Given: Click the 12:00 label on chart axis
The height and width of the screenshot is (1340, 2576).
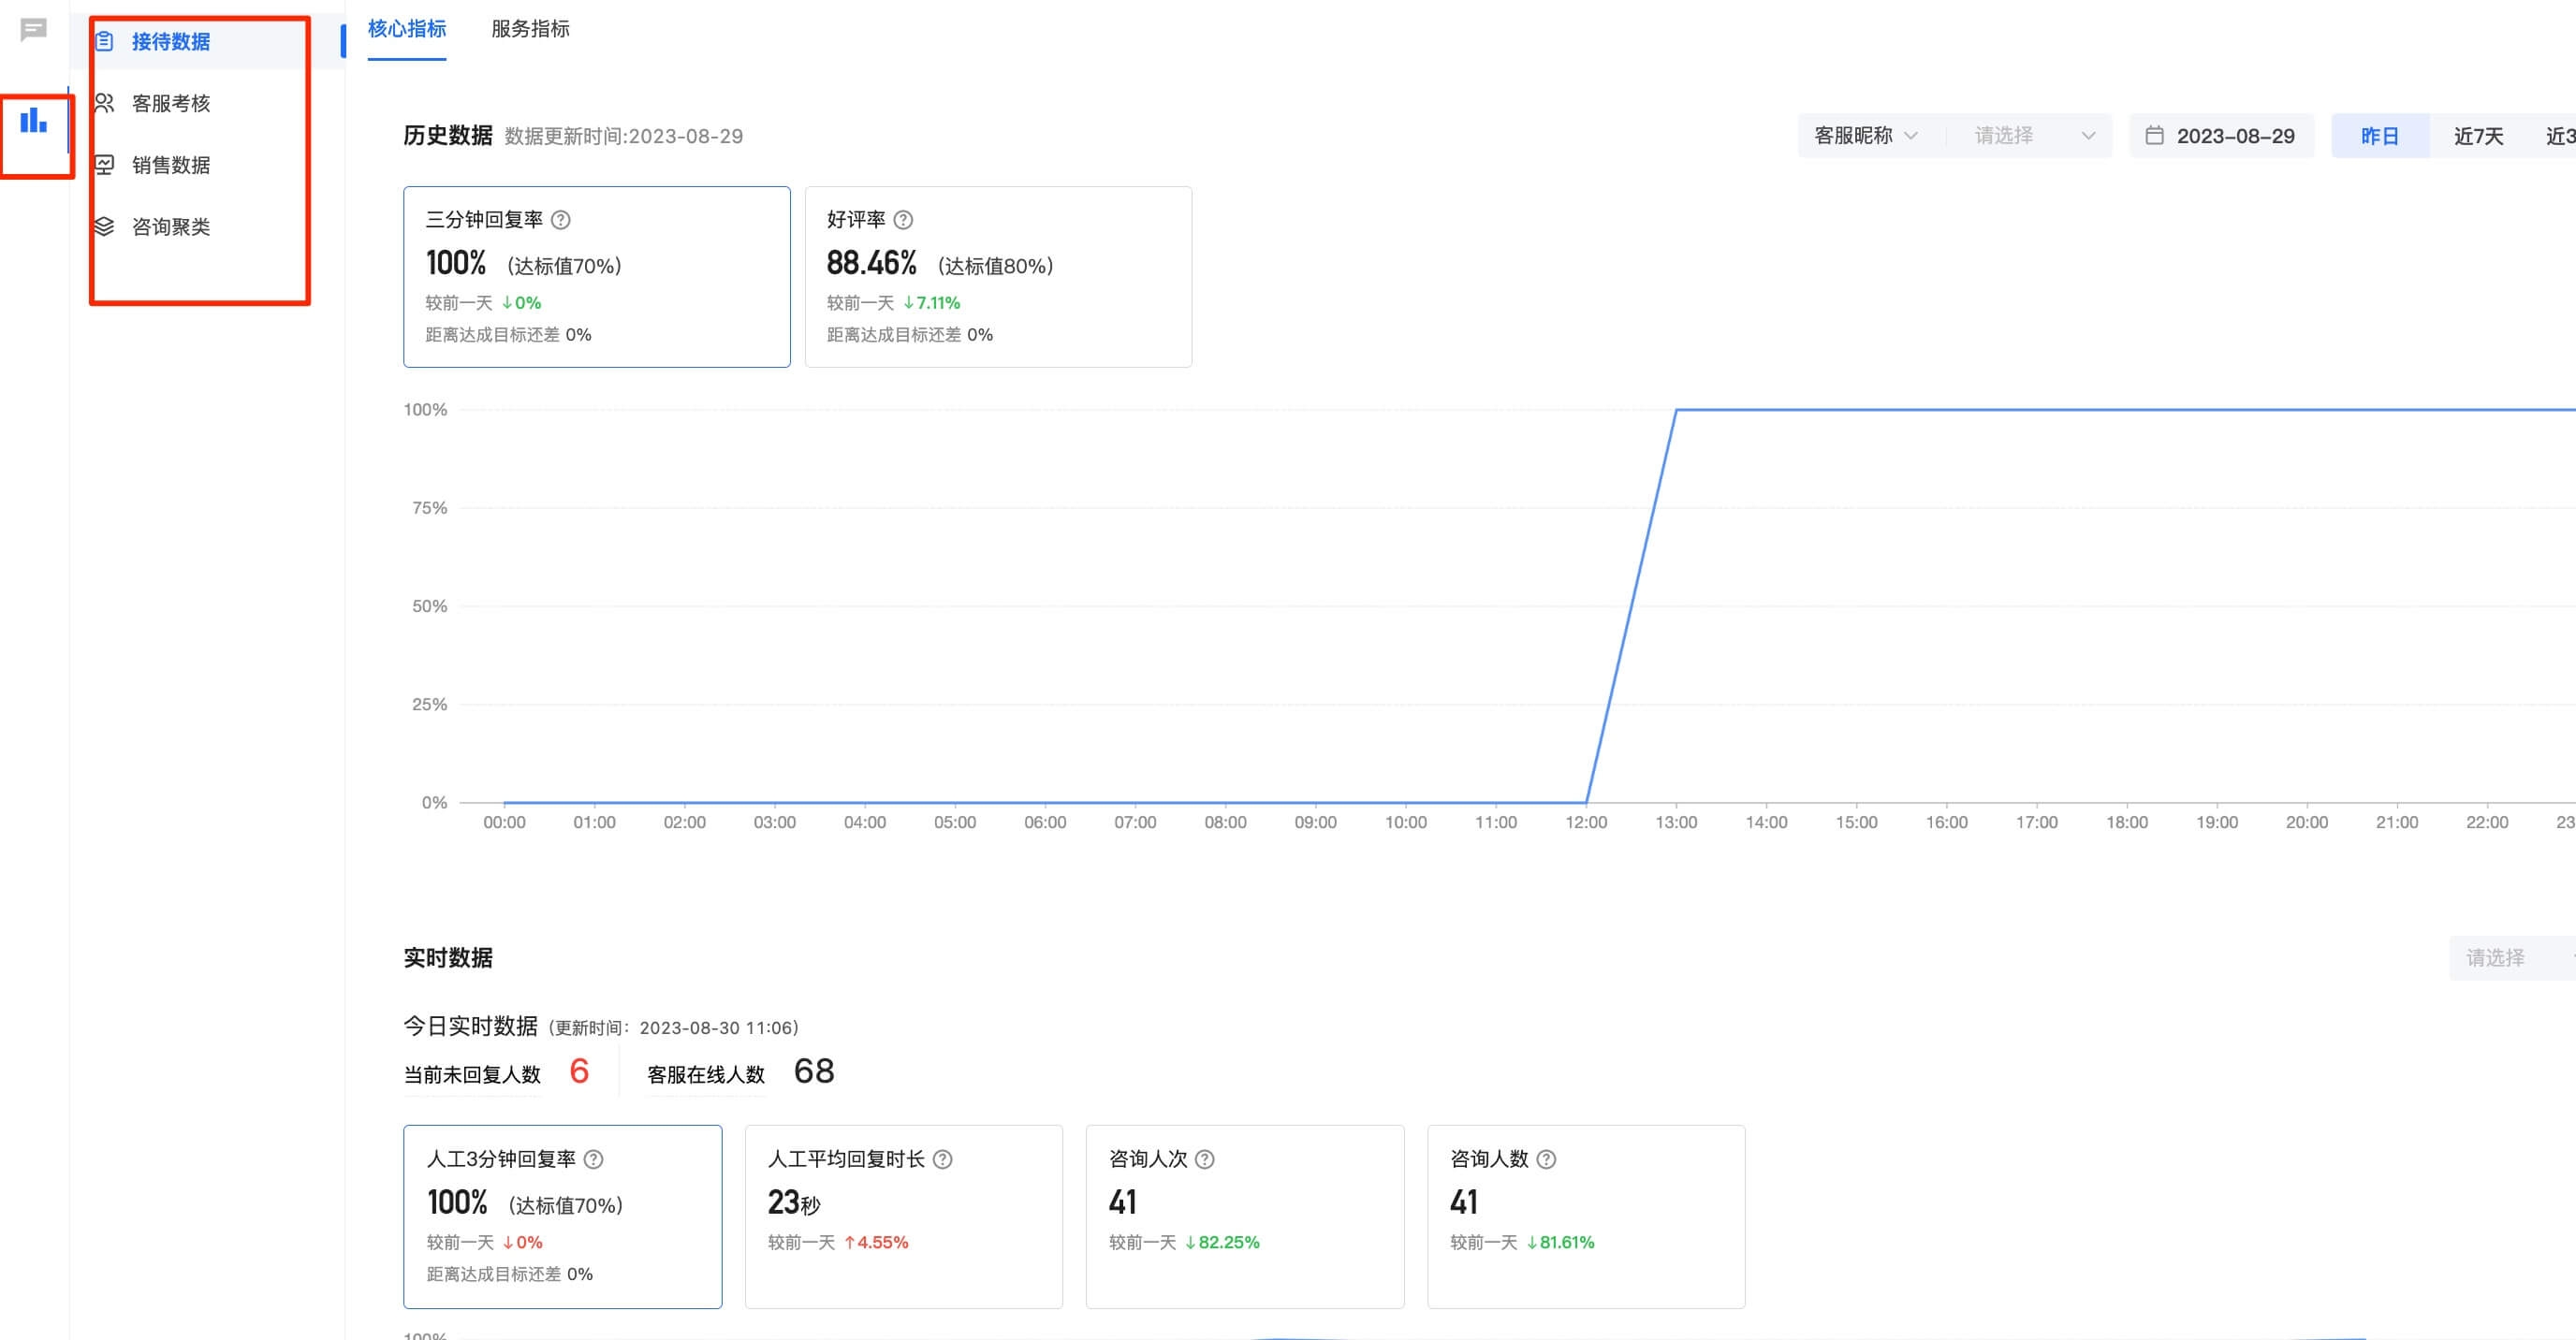Looking at the screenshot, I should [x=1586, y=822].
